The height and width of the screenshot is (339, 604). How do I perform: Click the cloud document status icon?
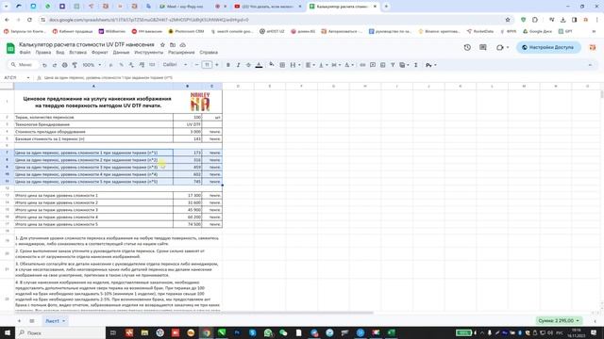click(182, 45)
